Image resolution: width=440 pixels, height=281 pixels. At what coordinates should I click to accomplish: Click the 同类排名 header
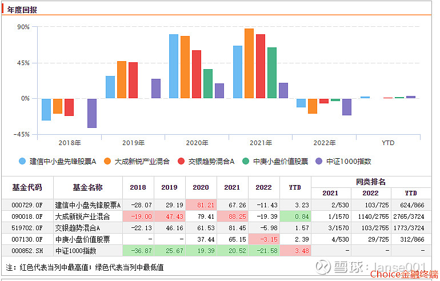(371, 182)
